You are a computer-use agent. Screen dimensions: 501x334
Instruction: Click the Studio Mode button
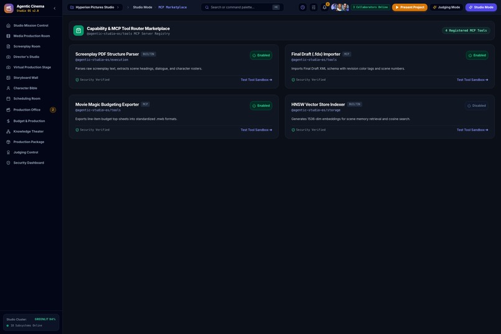click(x=481, y=7)
